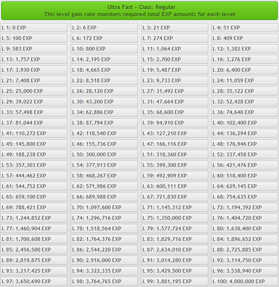Choose the L 70: 1,097,600 EXP entry
The height and width of the screenshot is (287, 279).
(104, 207)
